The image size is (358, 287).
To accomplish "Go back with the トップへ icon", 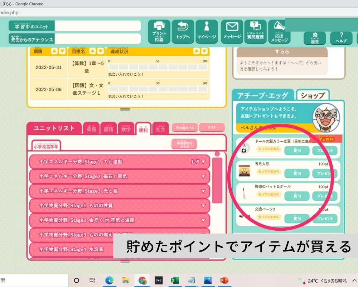I will (183, 31).
